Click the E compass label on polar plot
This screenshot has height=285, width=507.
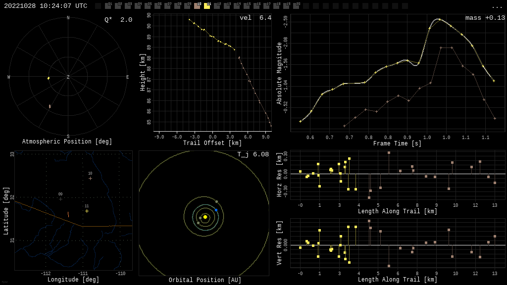point(127,77)
